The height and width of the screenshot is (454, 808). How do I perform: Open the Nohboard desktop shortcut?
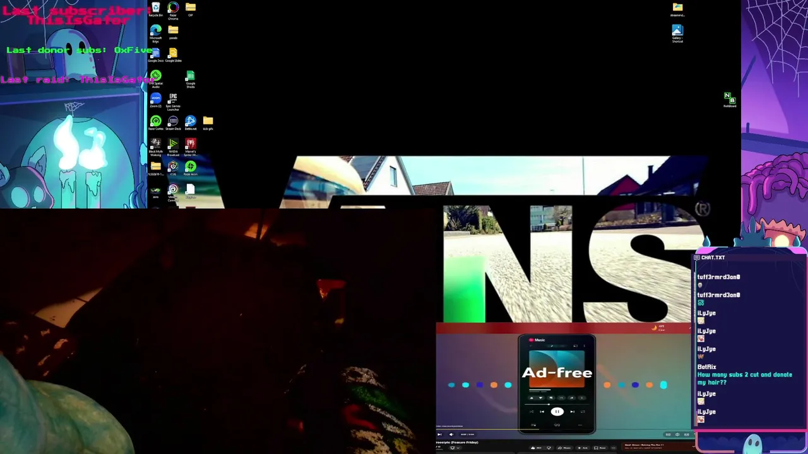click(x=730, y=100)
